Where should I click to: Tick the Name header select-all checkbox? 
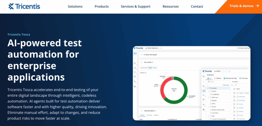pyautogui.click(x=234, y=89)
